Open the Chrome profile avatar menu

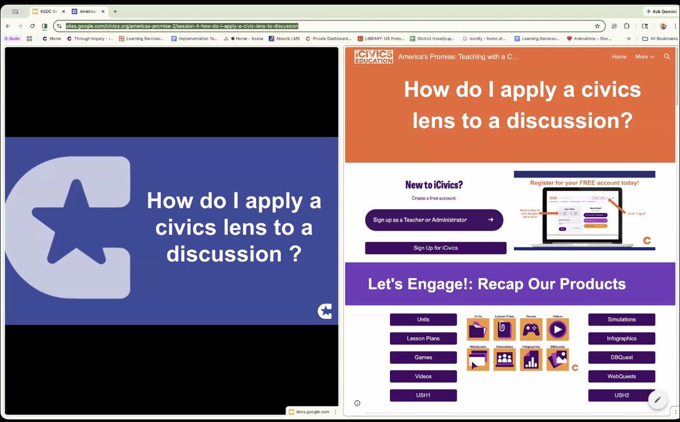click(x=663, y=26)
